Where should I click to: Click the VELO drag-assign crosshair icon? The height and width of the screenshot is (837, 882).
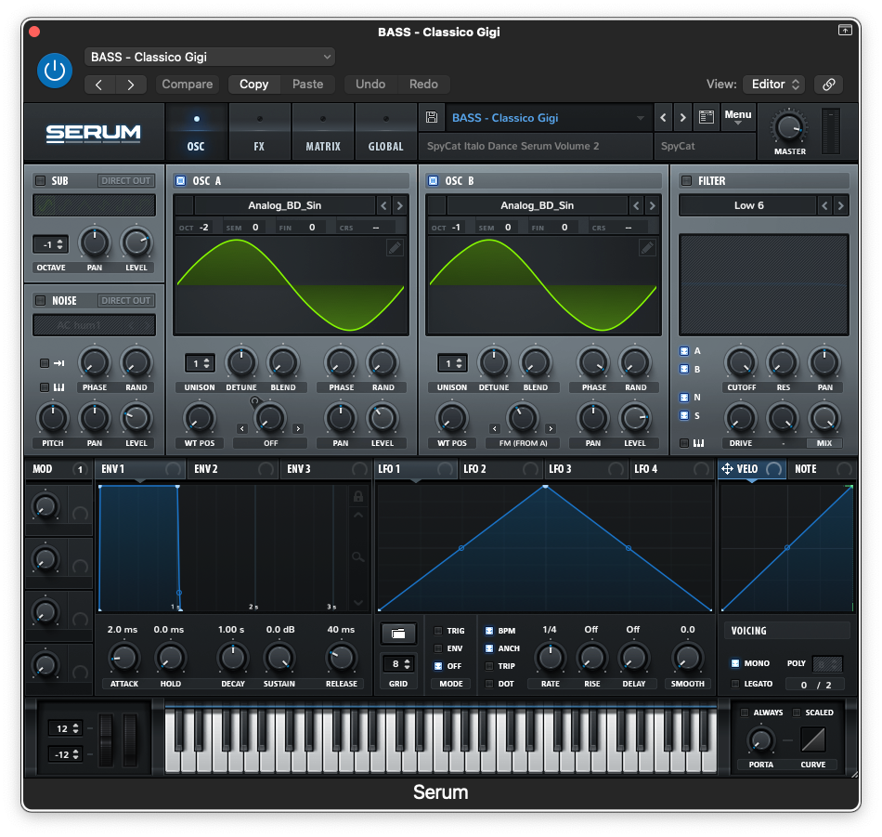tap(727, 469)
